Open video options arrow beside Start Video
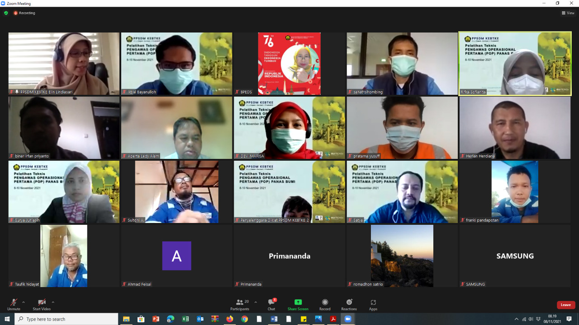The image size is (579, 325). click(x=53, y=302)
